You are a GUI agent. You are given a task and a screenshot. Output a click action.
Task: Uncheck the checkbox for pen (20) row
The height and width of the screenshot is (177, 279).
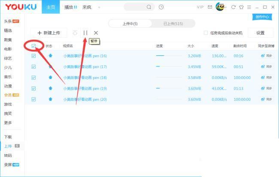pyautogui.click(x=34, y=99)
